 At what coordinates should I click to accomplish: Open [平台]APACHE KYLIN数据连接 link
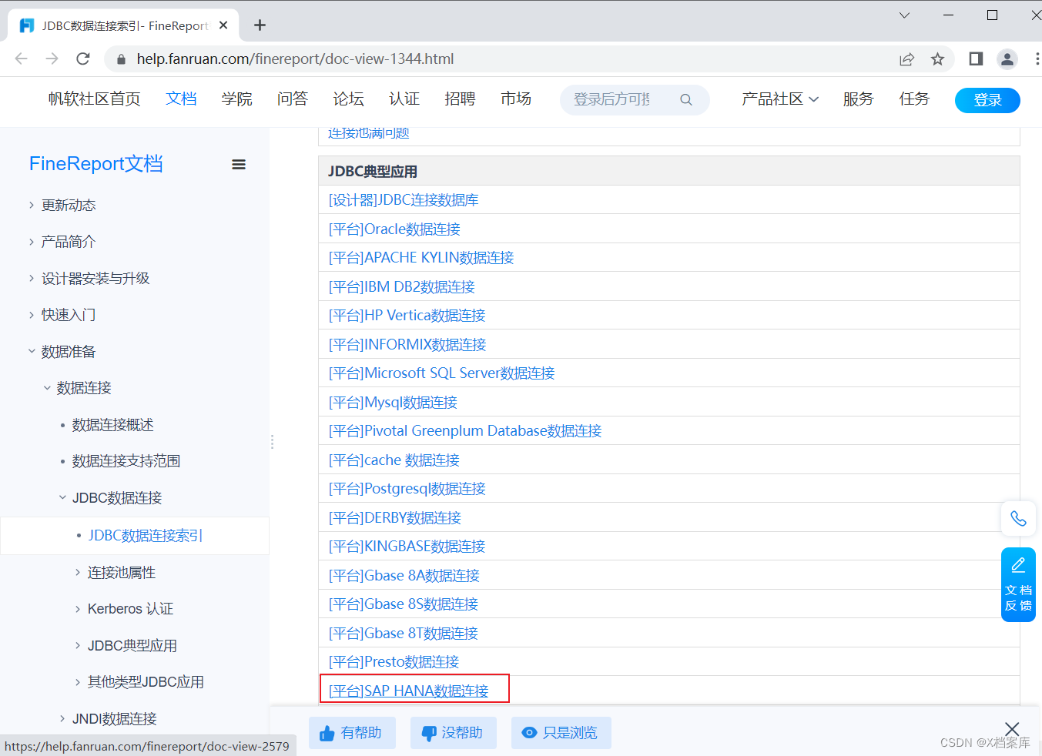(x=421, y=258)
